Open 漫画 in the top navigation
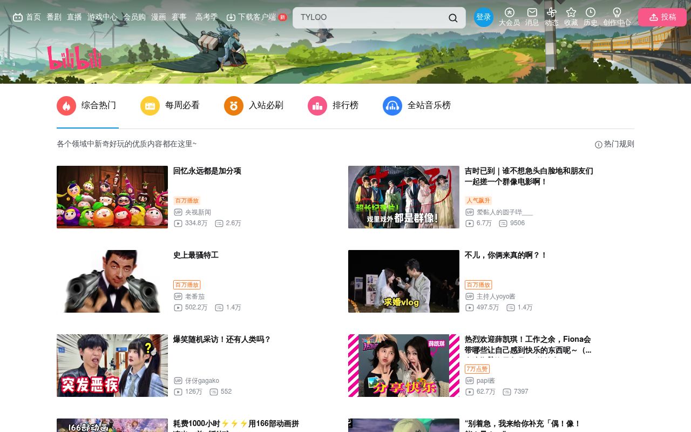Screen dimensions: 691x432 (x=159, y=17)
